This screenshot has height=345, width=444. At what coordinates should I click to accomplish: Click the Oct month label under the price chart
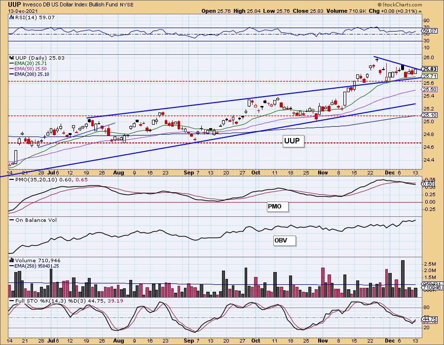256,172
